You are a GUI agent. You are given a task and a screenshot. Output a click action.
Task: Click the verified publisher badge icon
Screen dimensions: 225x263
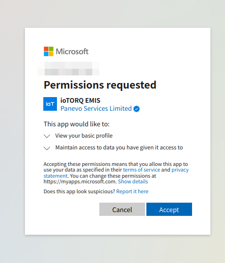[x=137, y=109]
